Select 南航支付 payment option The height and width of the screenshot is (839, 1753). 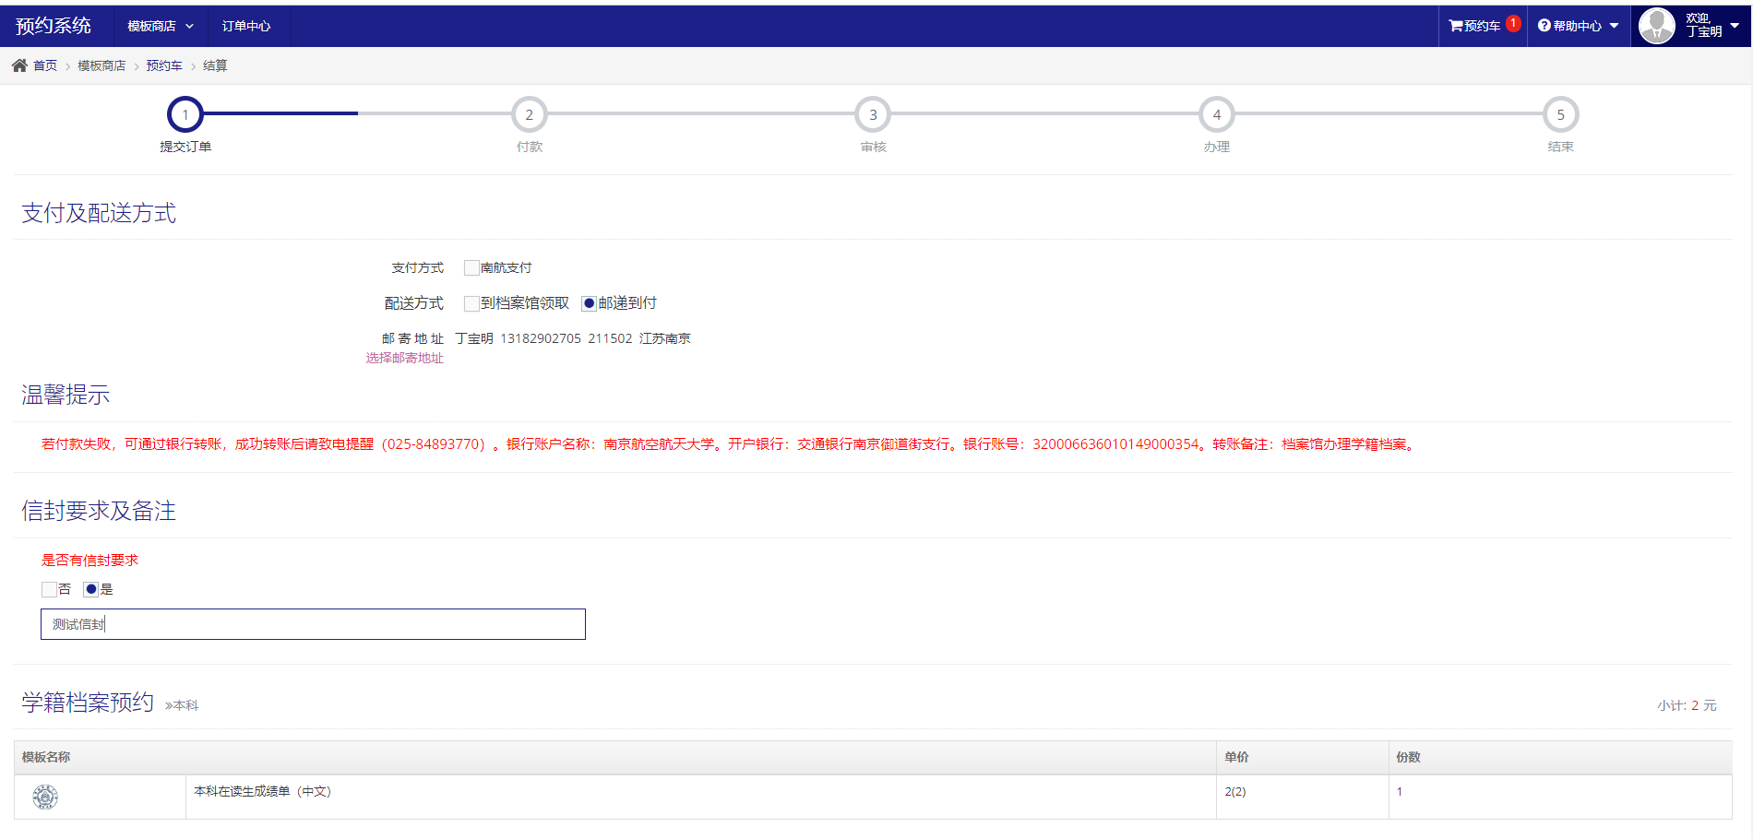pyautogui.click(x=471, y=268)
